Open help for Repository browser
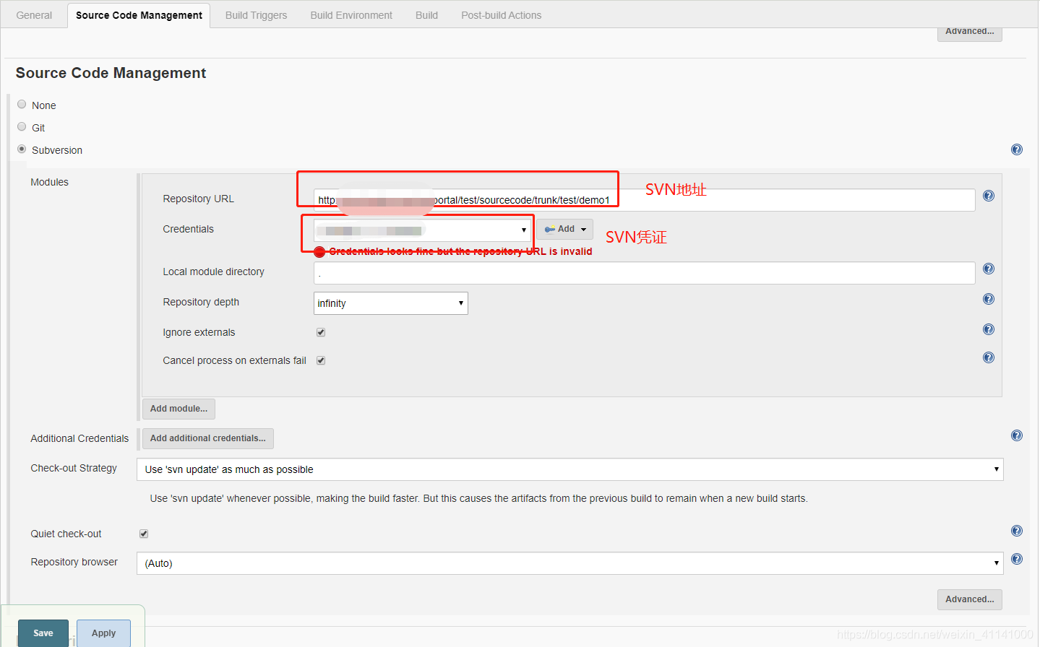The height and width of the screenshot is (647, 1040). [x=1017, y=559]
